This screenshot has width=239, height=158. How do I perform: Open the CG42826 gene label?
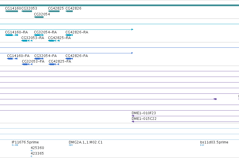pyautogui.click(x=73, y=8)
